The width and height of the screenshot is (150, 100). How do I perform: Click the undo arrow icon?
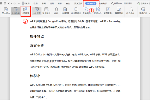pos(9,4)
